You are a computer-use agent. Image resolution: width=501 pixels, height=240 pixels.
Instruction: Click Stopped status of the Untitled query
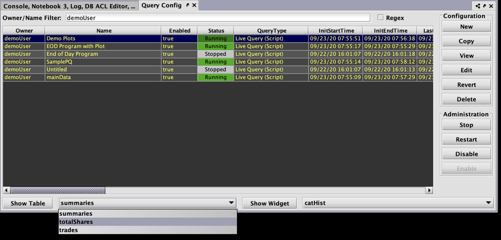216,69
